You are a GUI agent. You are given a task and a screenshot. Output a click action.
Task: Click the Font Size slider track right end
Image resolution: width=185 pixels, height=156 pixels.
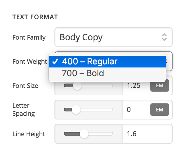pyautogui.click(x=111, y=85)
